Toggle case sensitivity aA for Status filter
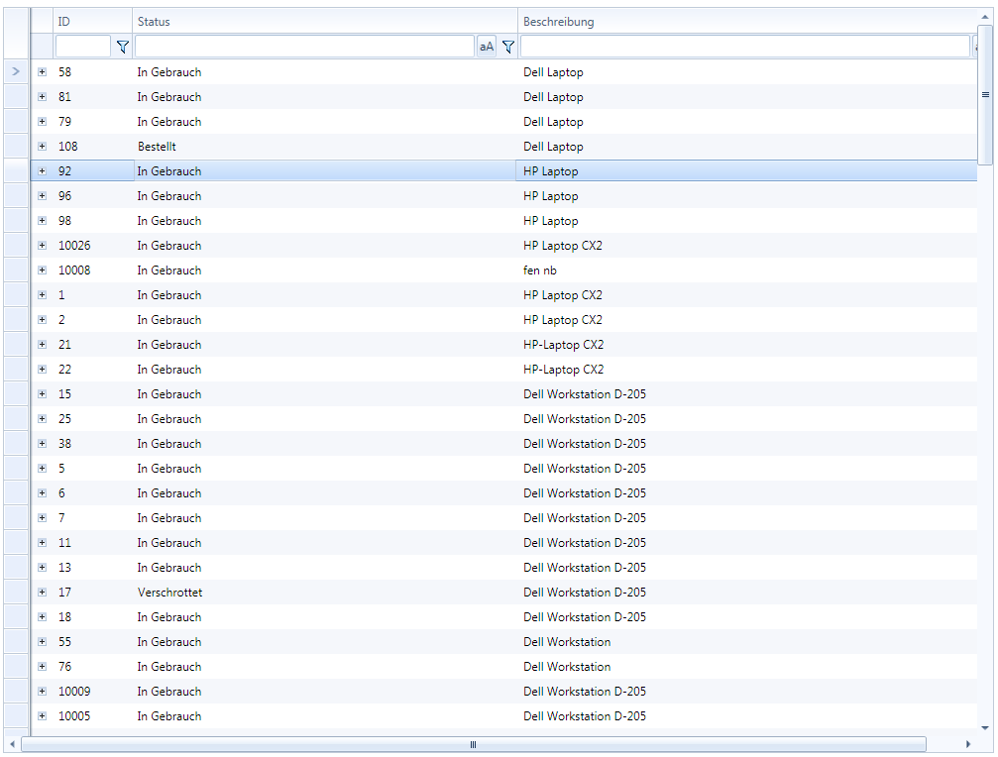998x757 pixels. click(x=487, y=47)
